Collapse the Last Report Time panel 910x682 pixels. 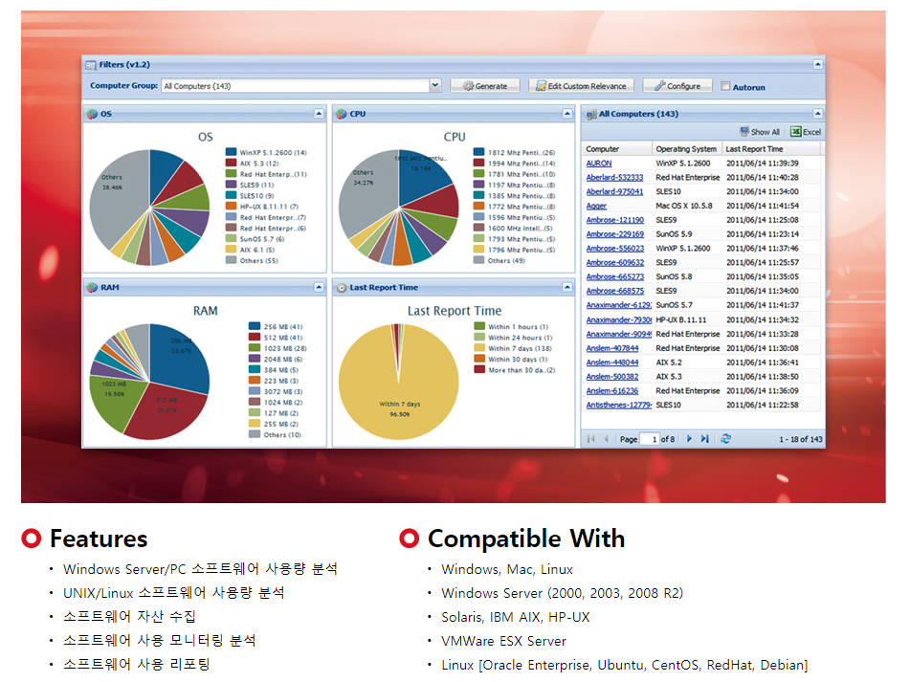pos(567,287)
